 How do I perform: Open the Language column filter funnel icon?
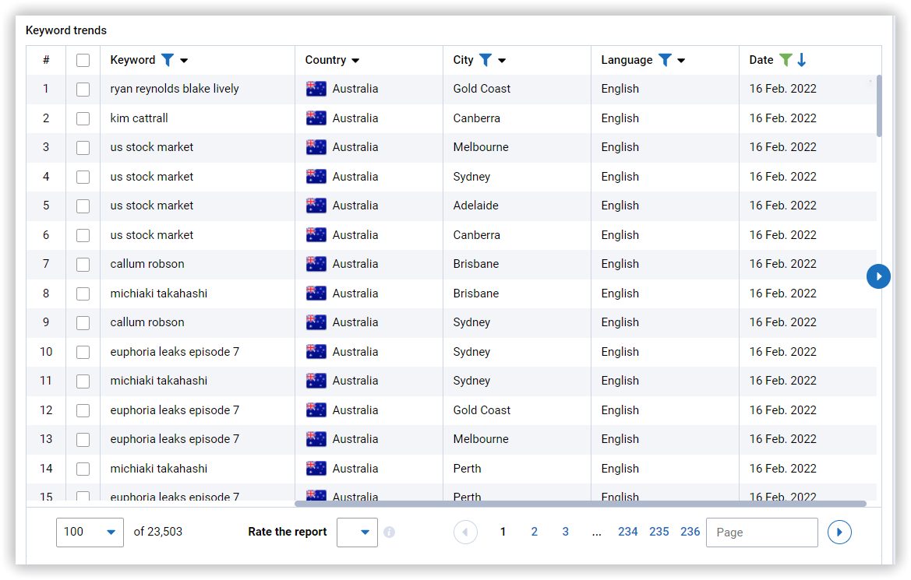[666, 60]
